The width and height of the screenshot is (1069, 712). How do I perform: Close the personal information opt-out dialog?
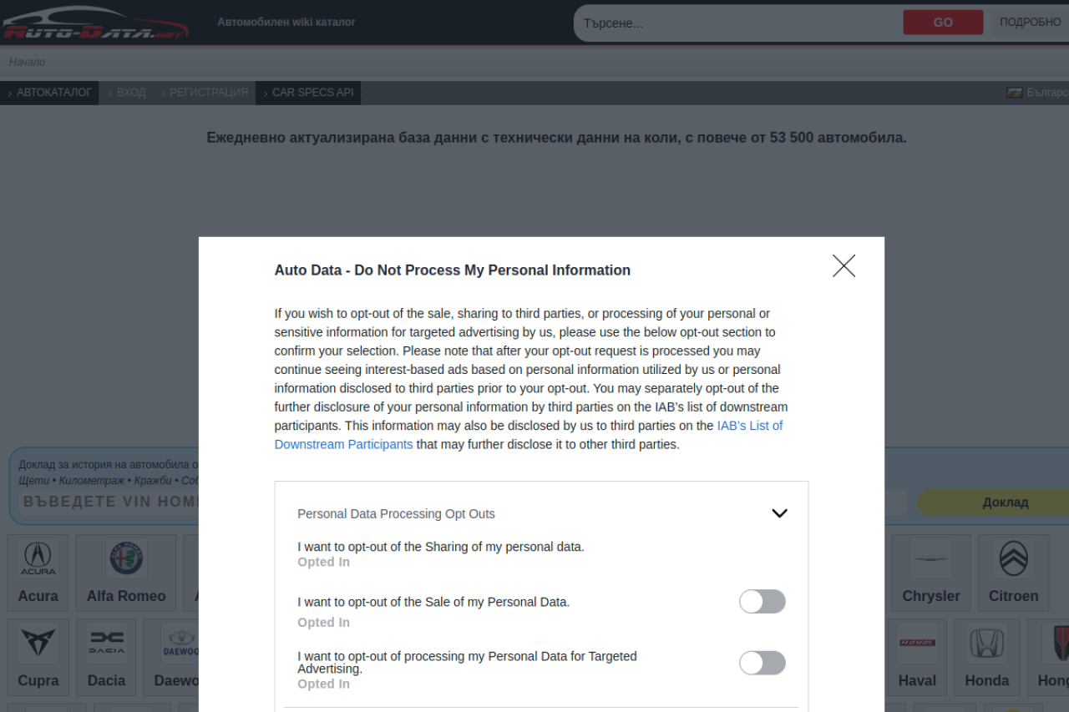844,266
